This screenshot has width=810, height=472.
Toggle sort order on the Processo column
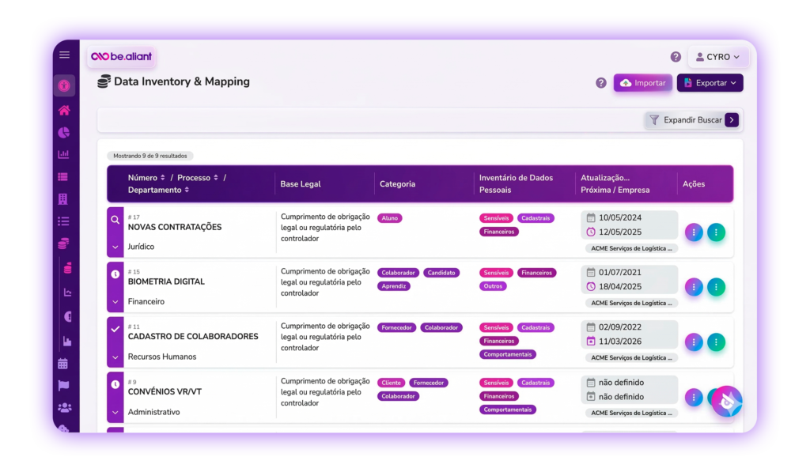[216, 178]
